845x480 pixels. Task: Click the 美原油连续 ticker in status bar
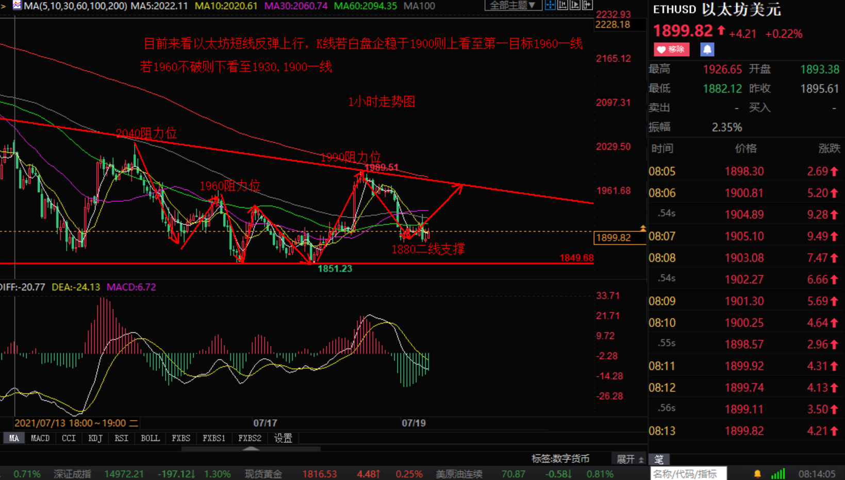coord(459,474)
